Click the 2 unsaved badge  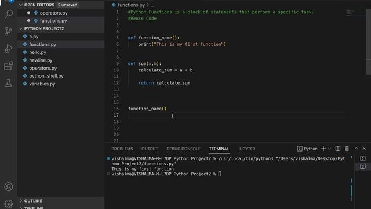(x=67, y=5)
